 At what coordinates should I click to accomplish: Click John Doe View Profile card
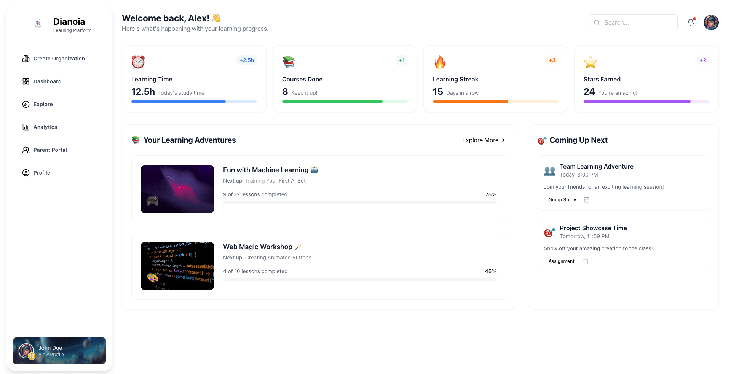coord(59,351)
